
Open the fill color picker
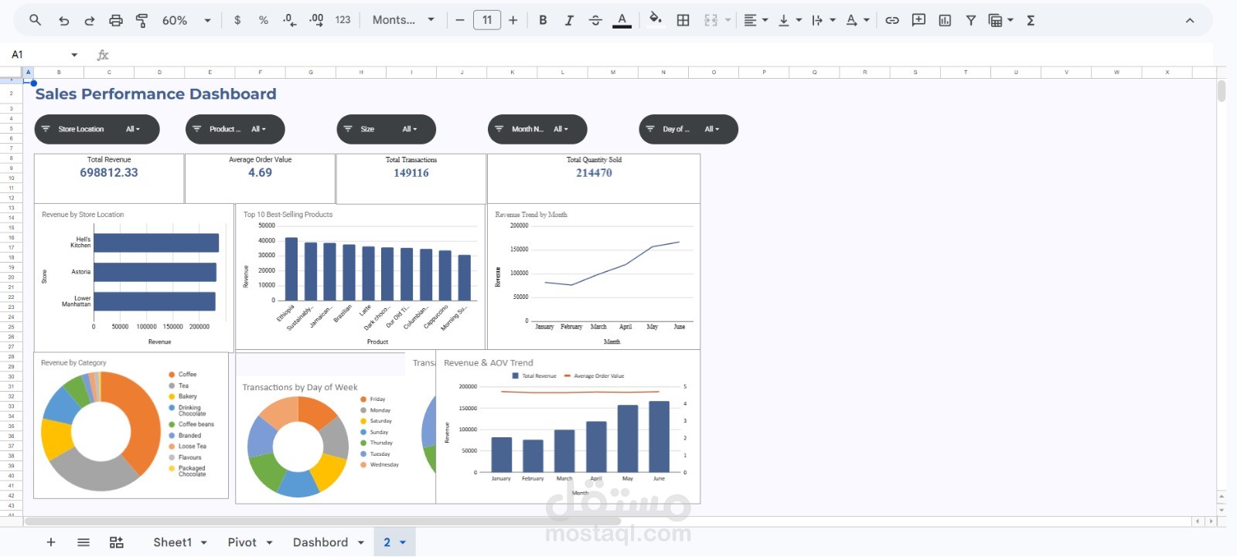tap(656, 19)
